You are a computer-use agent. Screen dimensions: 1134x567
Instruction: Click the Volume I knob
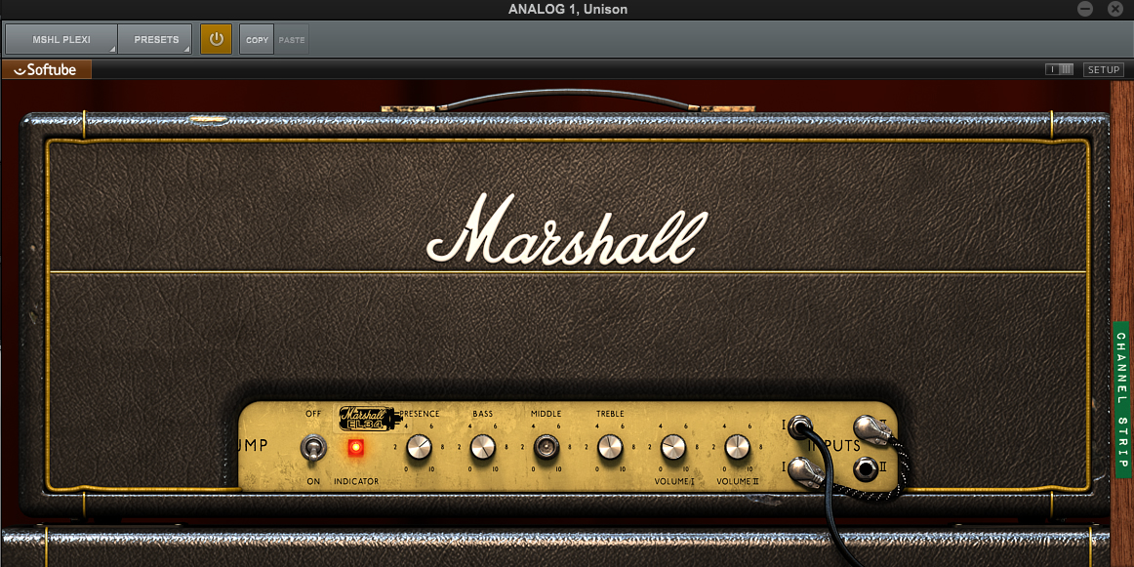pyautogui.click(x=673, y=448)
